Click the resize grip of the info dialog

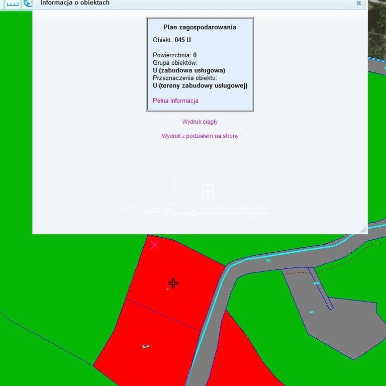pos(363,230)
